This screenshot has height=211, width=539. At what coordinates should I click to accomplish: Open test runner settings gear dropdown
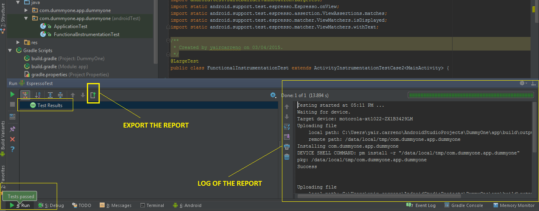point(274,95)
